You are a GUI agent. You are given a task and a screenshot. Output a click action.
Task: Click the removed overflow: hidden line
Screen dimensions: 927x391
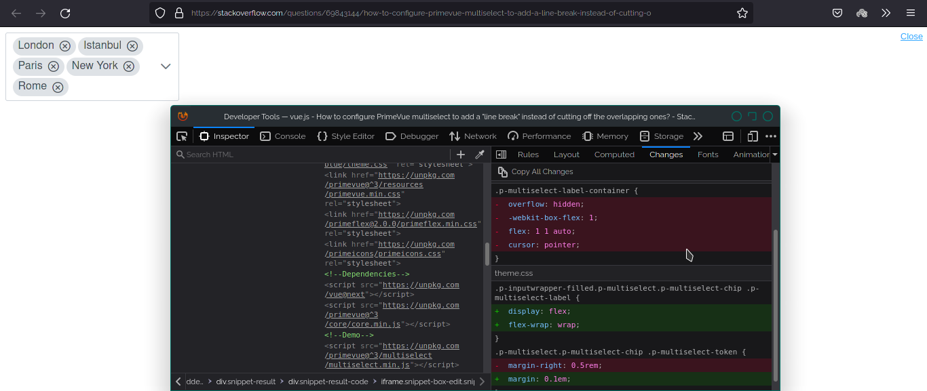[x=631, y=204]
